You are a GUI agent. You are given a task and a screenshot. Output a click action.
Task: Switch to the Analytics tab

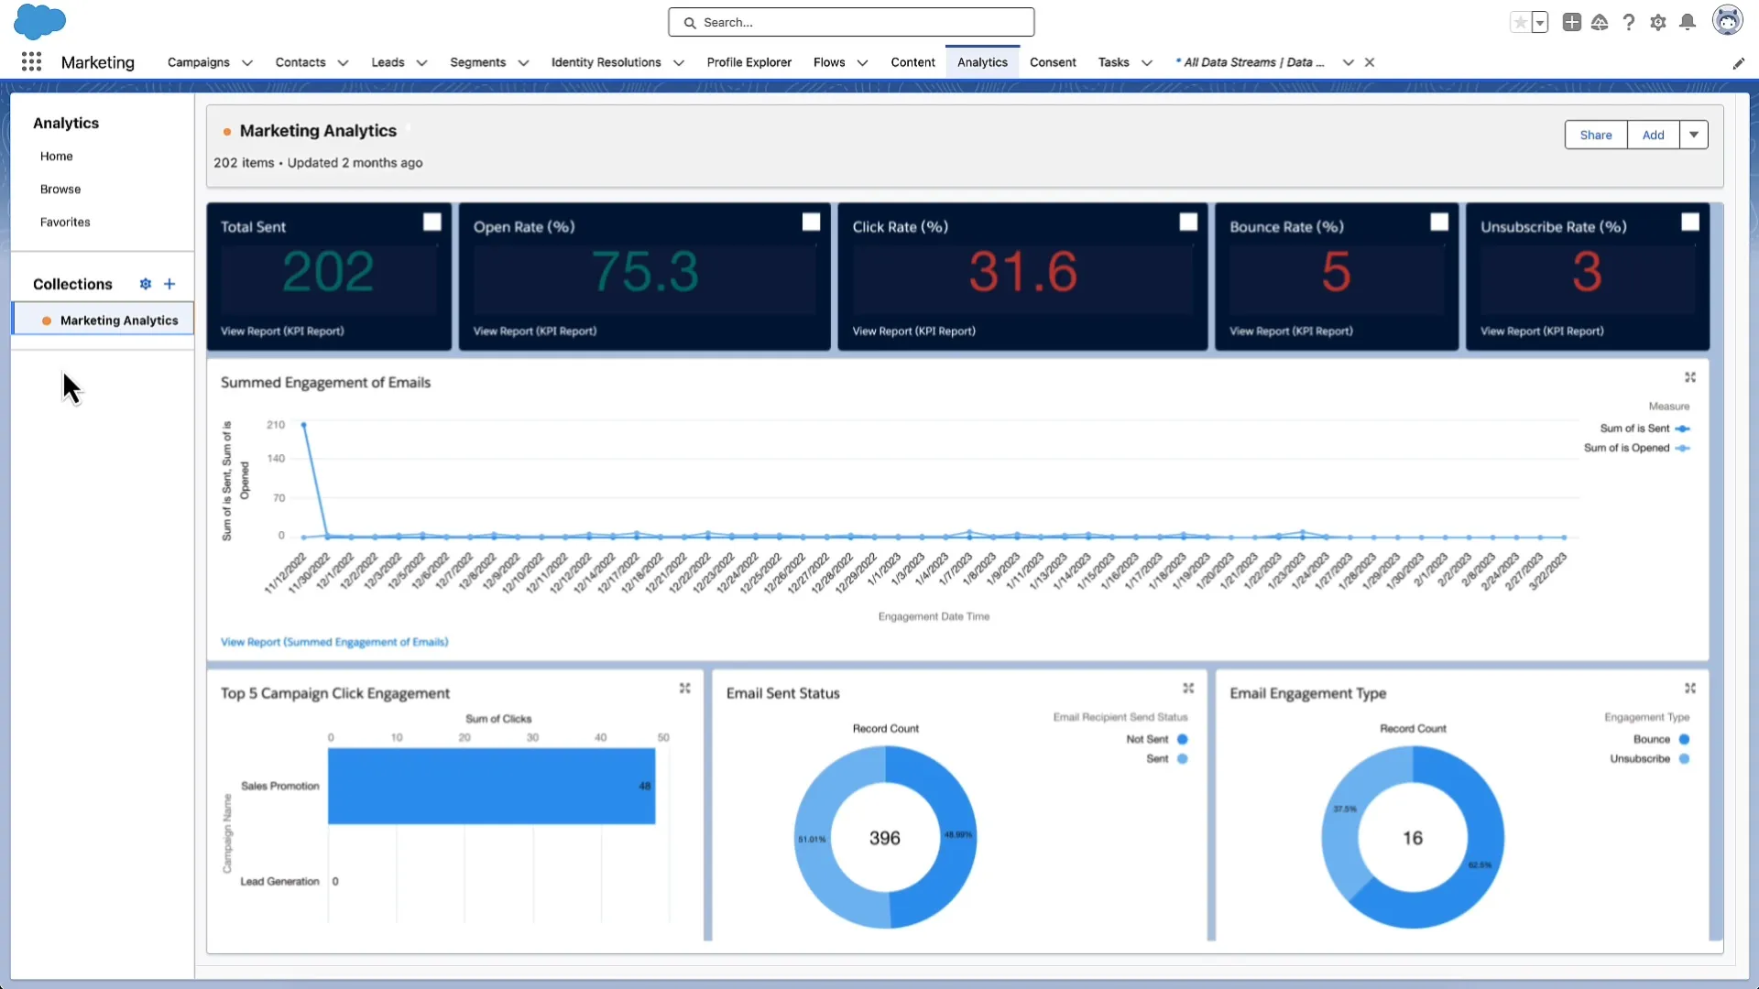click(x=981, y=62)
